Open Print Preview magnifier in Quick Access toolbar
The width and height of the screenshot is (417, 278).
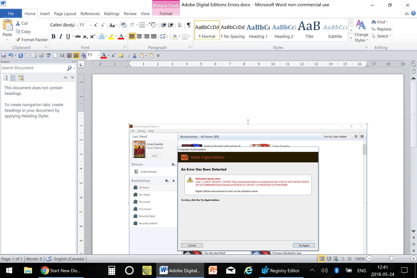click(34, 55)
